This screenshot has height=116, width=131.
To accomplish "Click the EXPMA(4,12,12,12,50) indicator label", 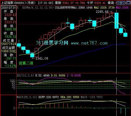I will [x=38, y=8].
